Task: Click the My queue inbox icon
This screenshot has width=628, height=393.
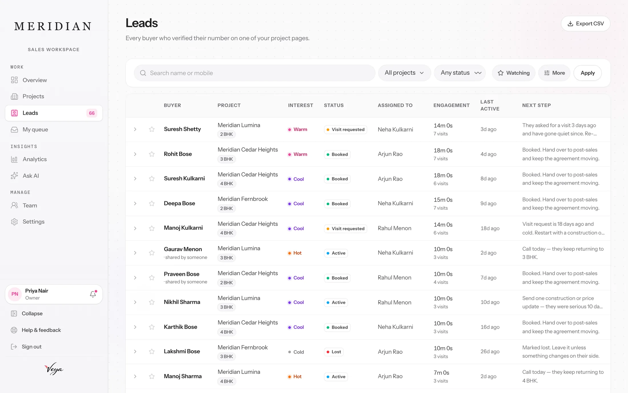Action: coord(14,129)
